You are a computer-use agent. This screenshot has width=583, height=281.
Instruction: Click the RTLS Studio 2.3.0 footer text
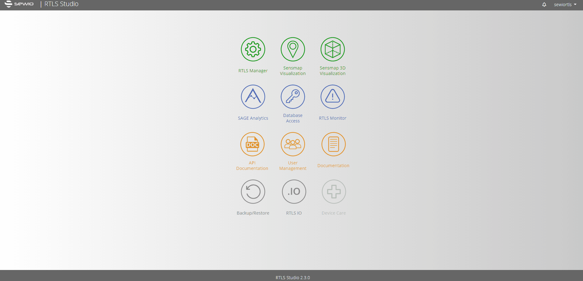pos(293,278)
